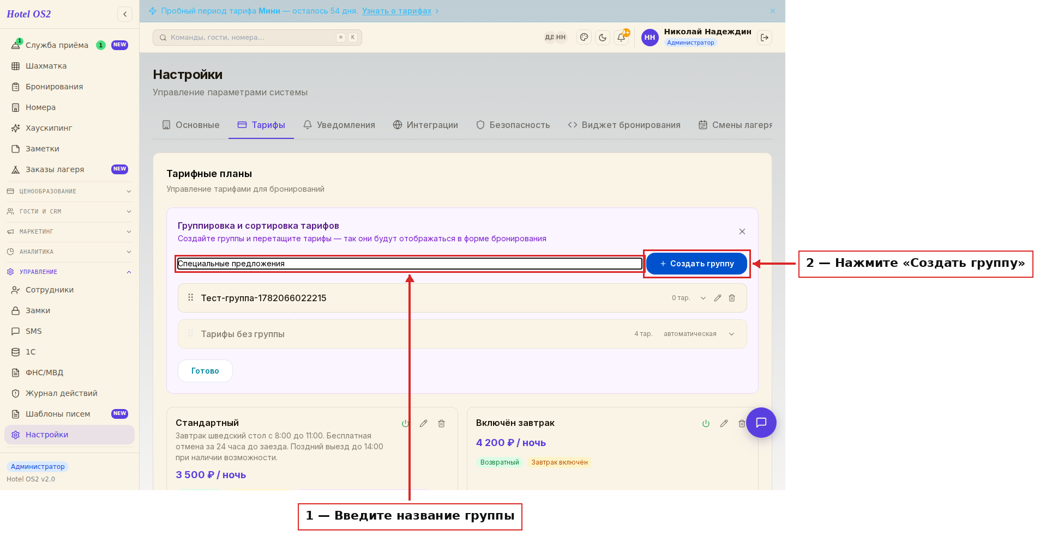Edit Тест-группа-1782066022215 with pencil icon
The height and width of the screenshot is (543, 1046).
click(718, 298)
